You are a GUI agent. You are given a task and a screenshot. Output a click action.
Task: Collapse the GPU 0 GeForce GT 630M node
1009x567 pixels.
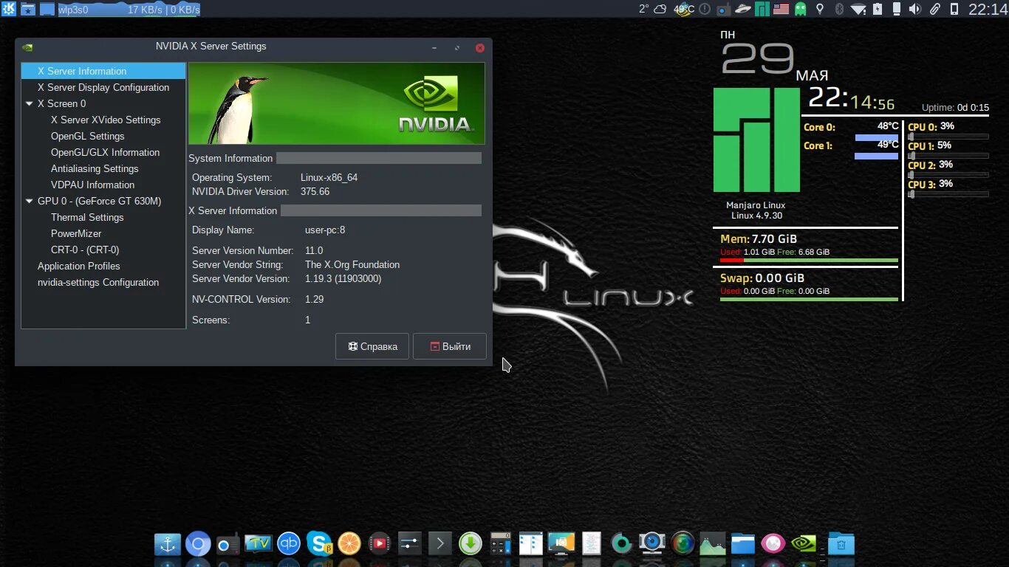click(x=29, y=201)
